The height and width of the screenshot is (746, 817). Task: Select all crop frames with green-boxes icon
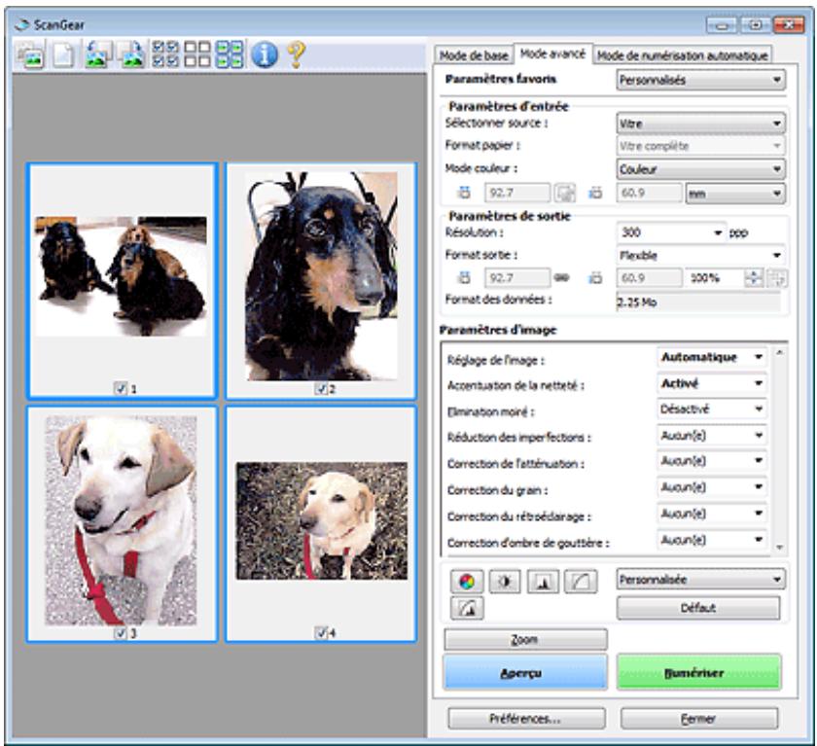pyautogui.click(x=230, y=54)
